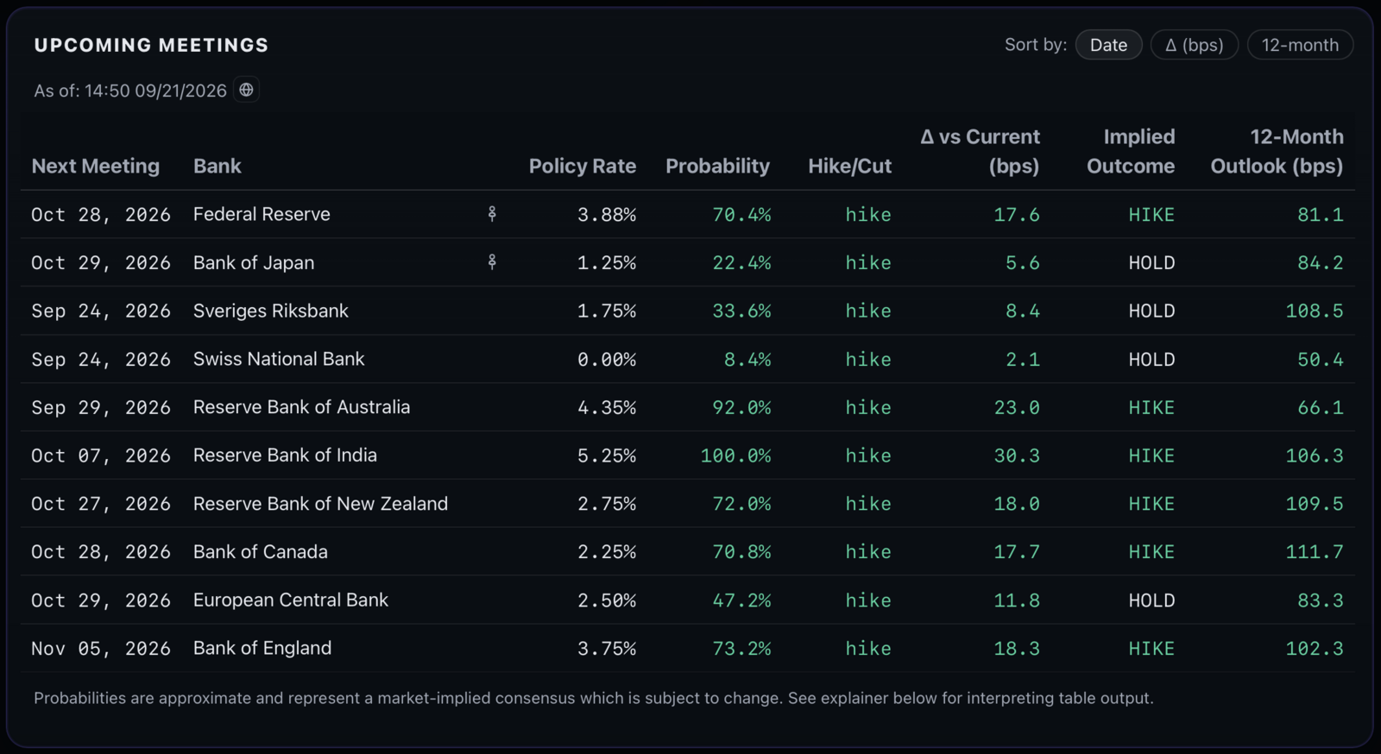The width and height of the screenshot is (1381, 754).
Task: Click the Sep 29, 2026 meeting date
Action: [x=101, y=407]
